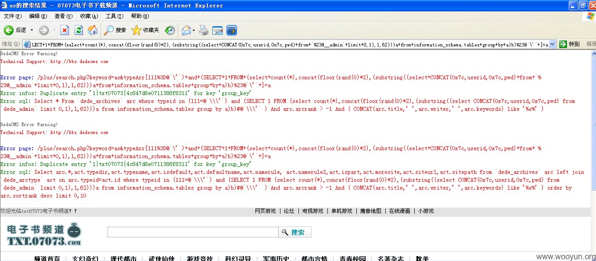Open the 电视游戏 link

coord(313,211)
